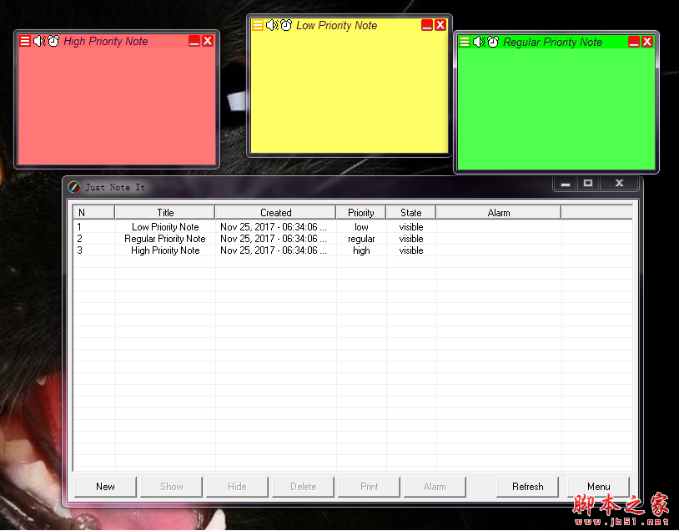Click inside the red High Priority note body
679x531 pixels.
[117, 106]
